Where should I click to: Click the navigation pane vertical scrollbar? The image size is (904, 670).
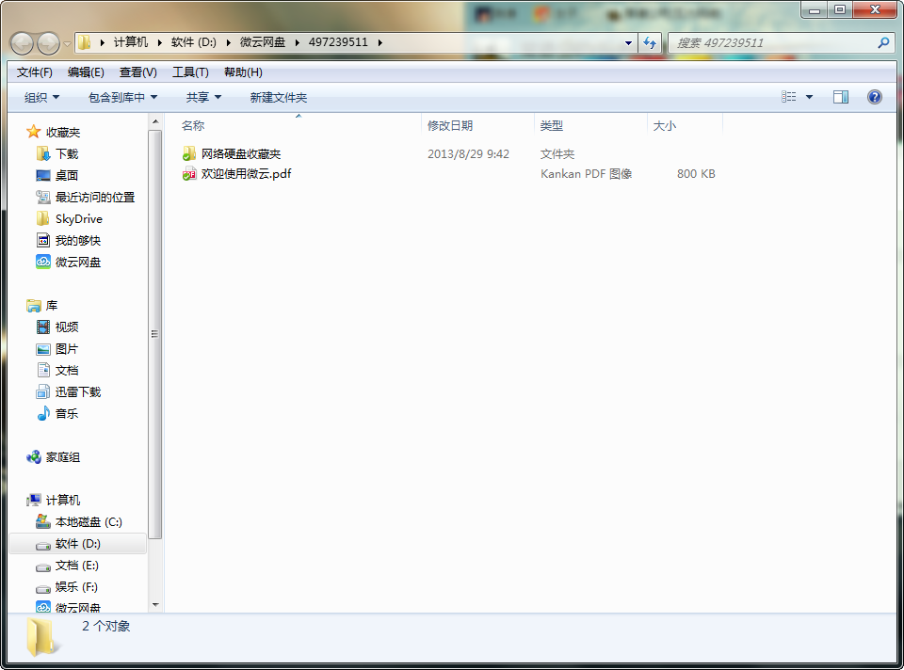coord(155,334)
